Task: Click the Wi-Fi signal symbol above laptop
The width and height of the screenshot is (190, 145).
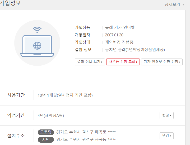Action: tap(37, 30)
